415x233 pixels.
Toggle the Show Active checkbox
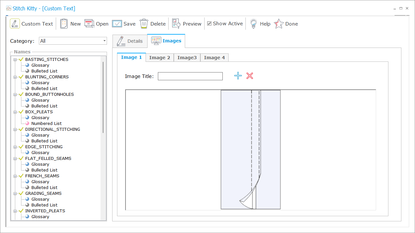pyautogui.click(x=209, y=24)
